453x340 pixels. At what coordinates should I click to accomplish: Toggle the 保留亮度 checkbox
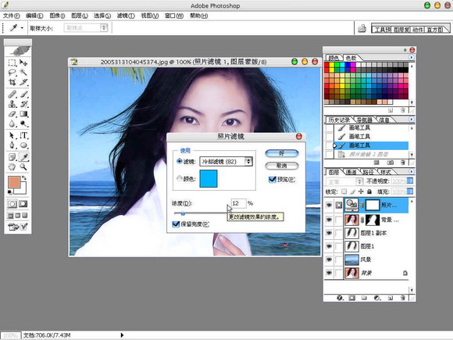click(x=176, y=224)
